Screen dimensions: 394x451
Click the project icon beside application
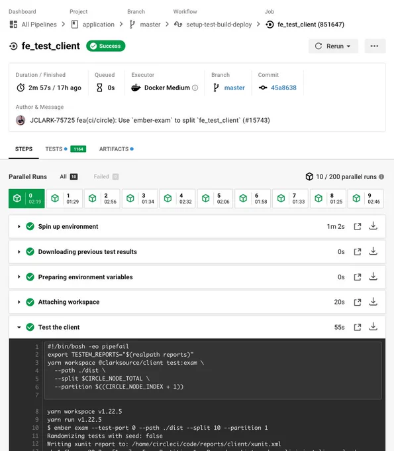75,25
